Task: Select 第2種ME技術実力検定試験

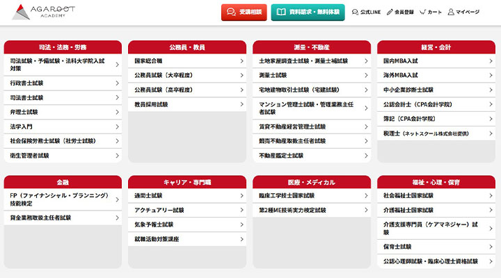Action: click(x=312, y=210)
